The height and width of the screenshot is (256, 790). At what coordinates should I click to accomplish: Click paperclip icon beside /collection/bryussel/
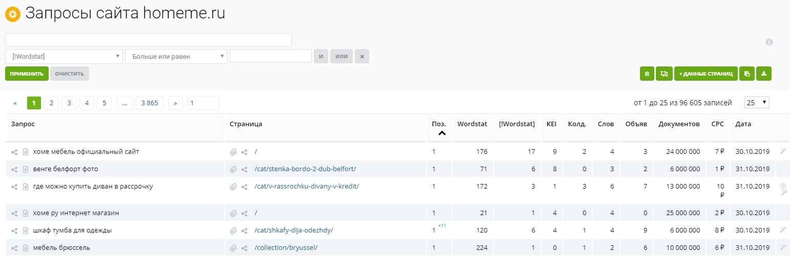pos(233,248)
